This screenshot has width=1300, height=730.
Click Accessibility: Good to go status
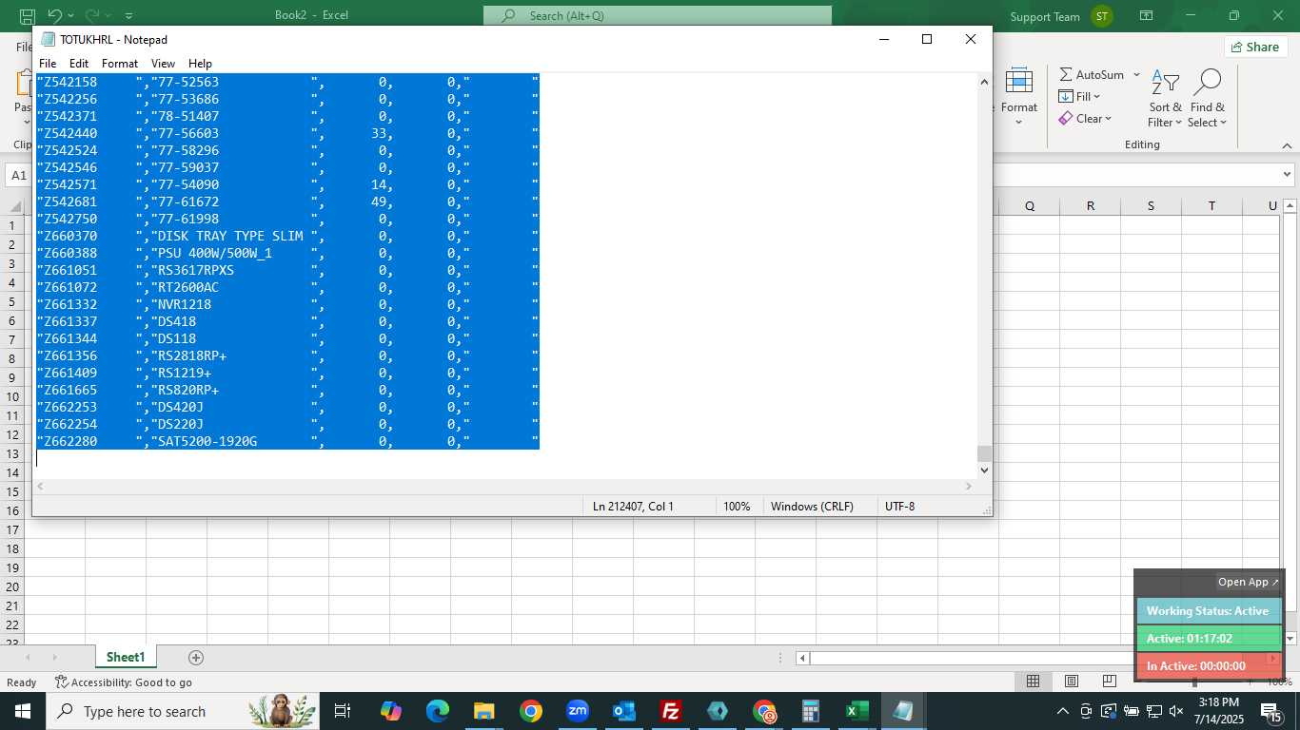coord(124,682)
